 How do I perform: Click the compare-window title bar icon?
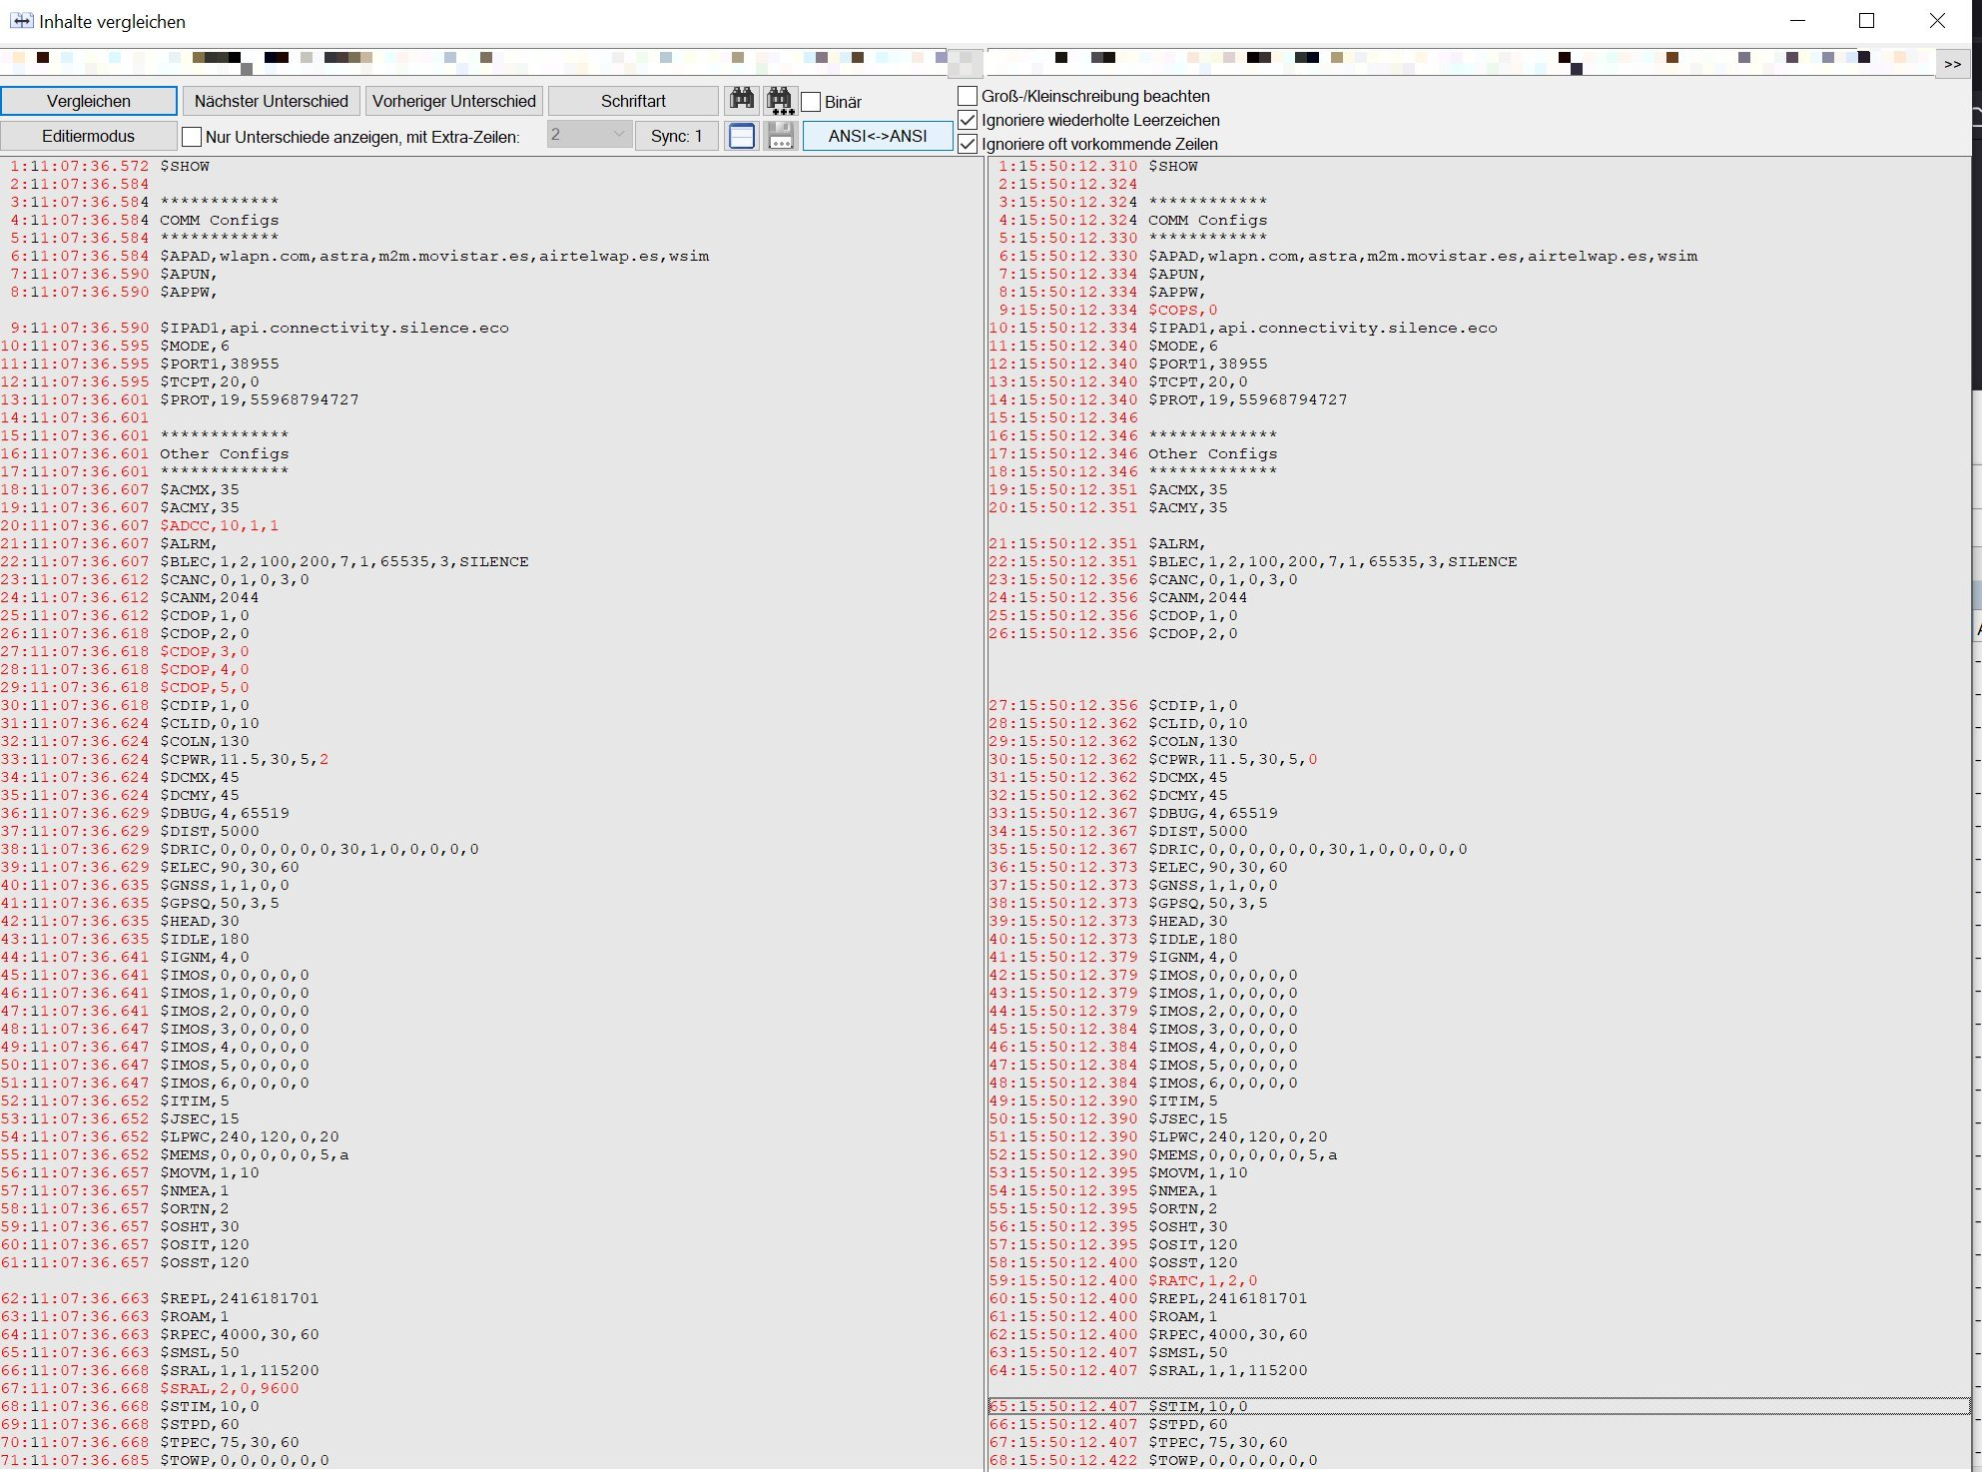[21, 21]
